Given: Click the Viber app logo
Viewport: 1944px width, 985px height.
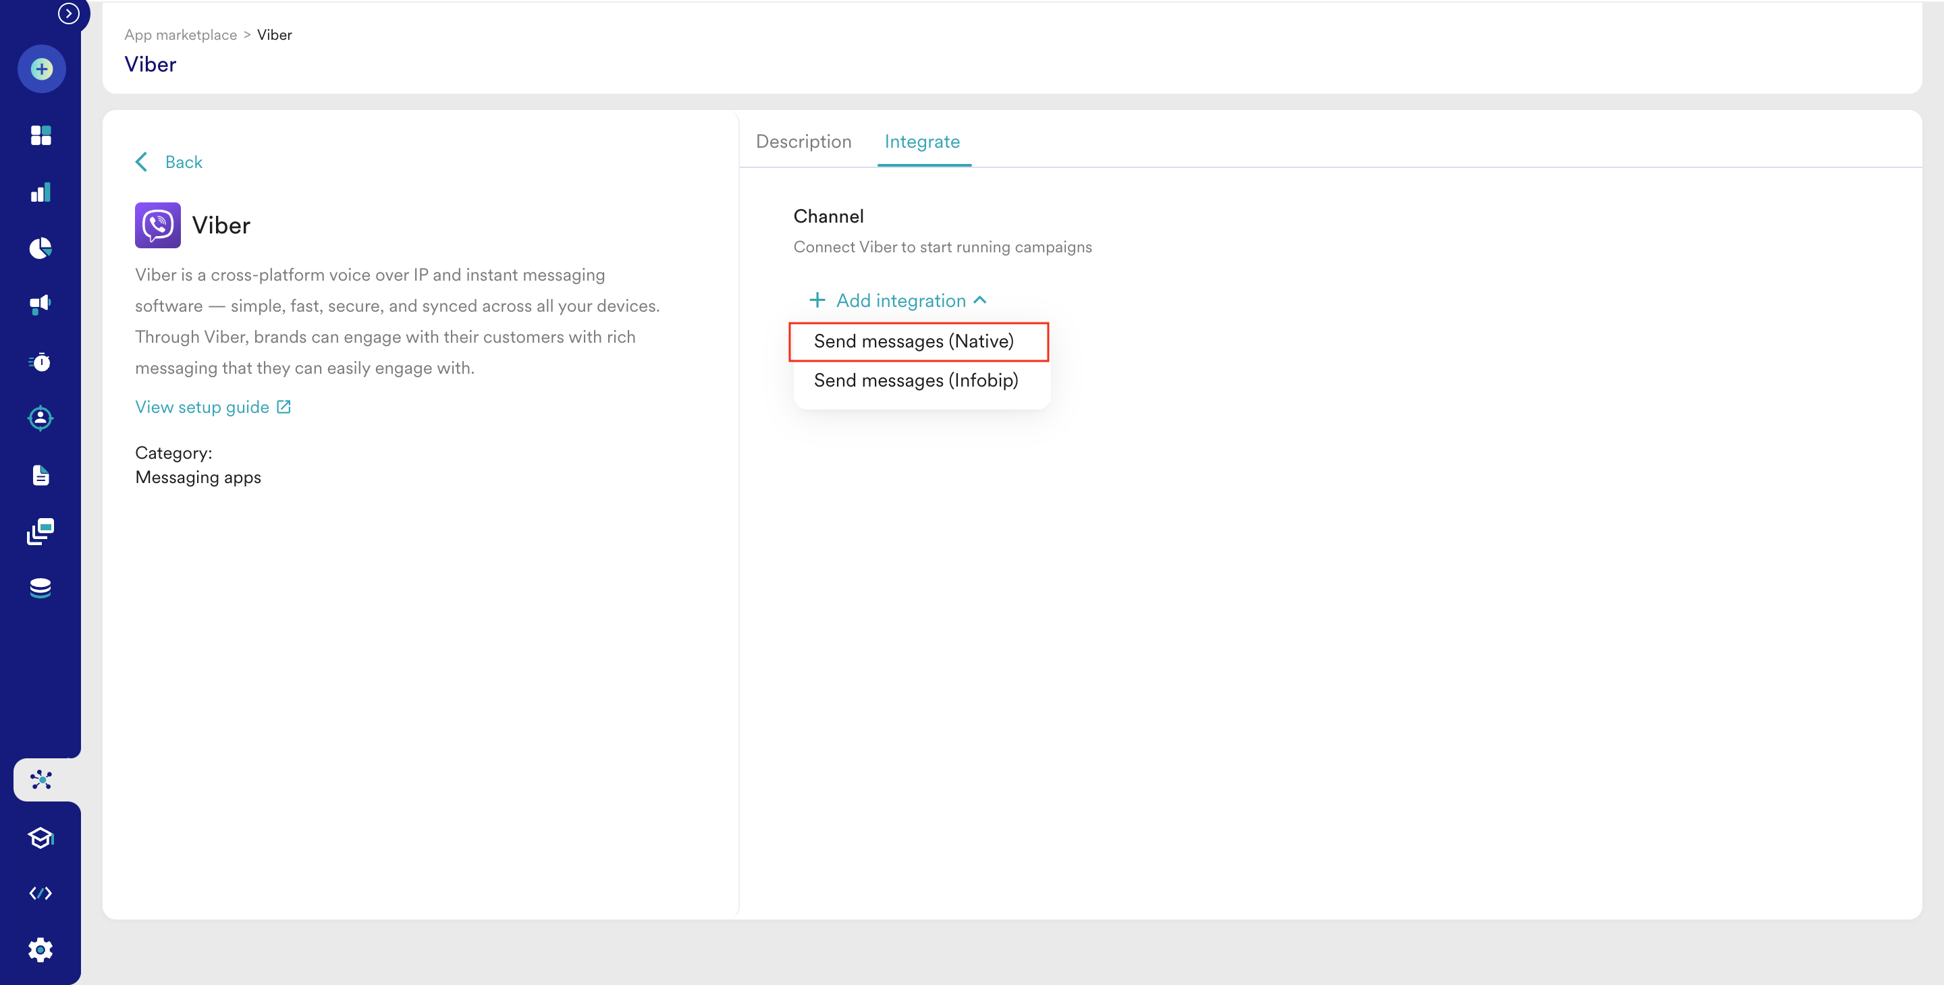Looking at the screenshot, I should (x=158, y=225).
